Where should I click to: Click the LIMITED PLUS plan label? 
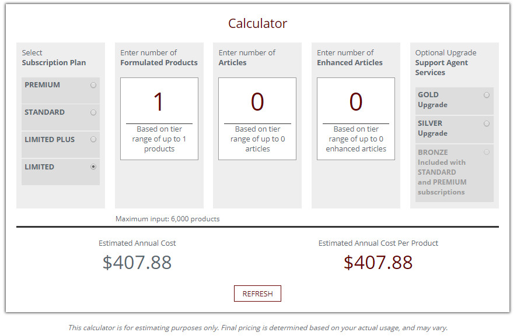(x=50, y=140)
